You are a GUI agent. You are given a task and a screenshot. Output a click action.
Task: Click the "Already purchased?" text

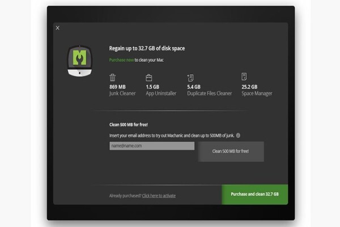point(125,196)
